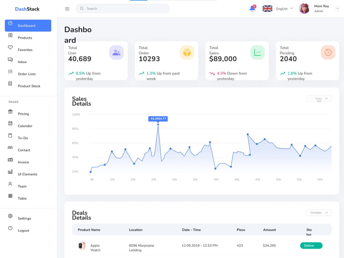Screen dimensions: 344x258
Task: Open the Pricing page link
Action: pos(23,114)
